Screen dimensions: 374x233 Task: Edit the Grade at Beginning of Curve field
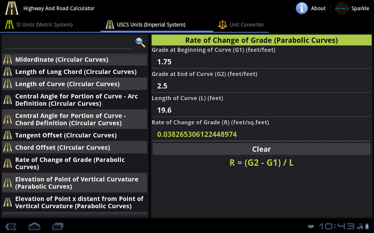point(261,62)
